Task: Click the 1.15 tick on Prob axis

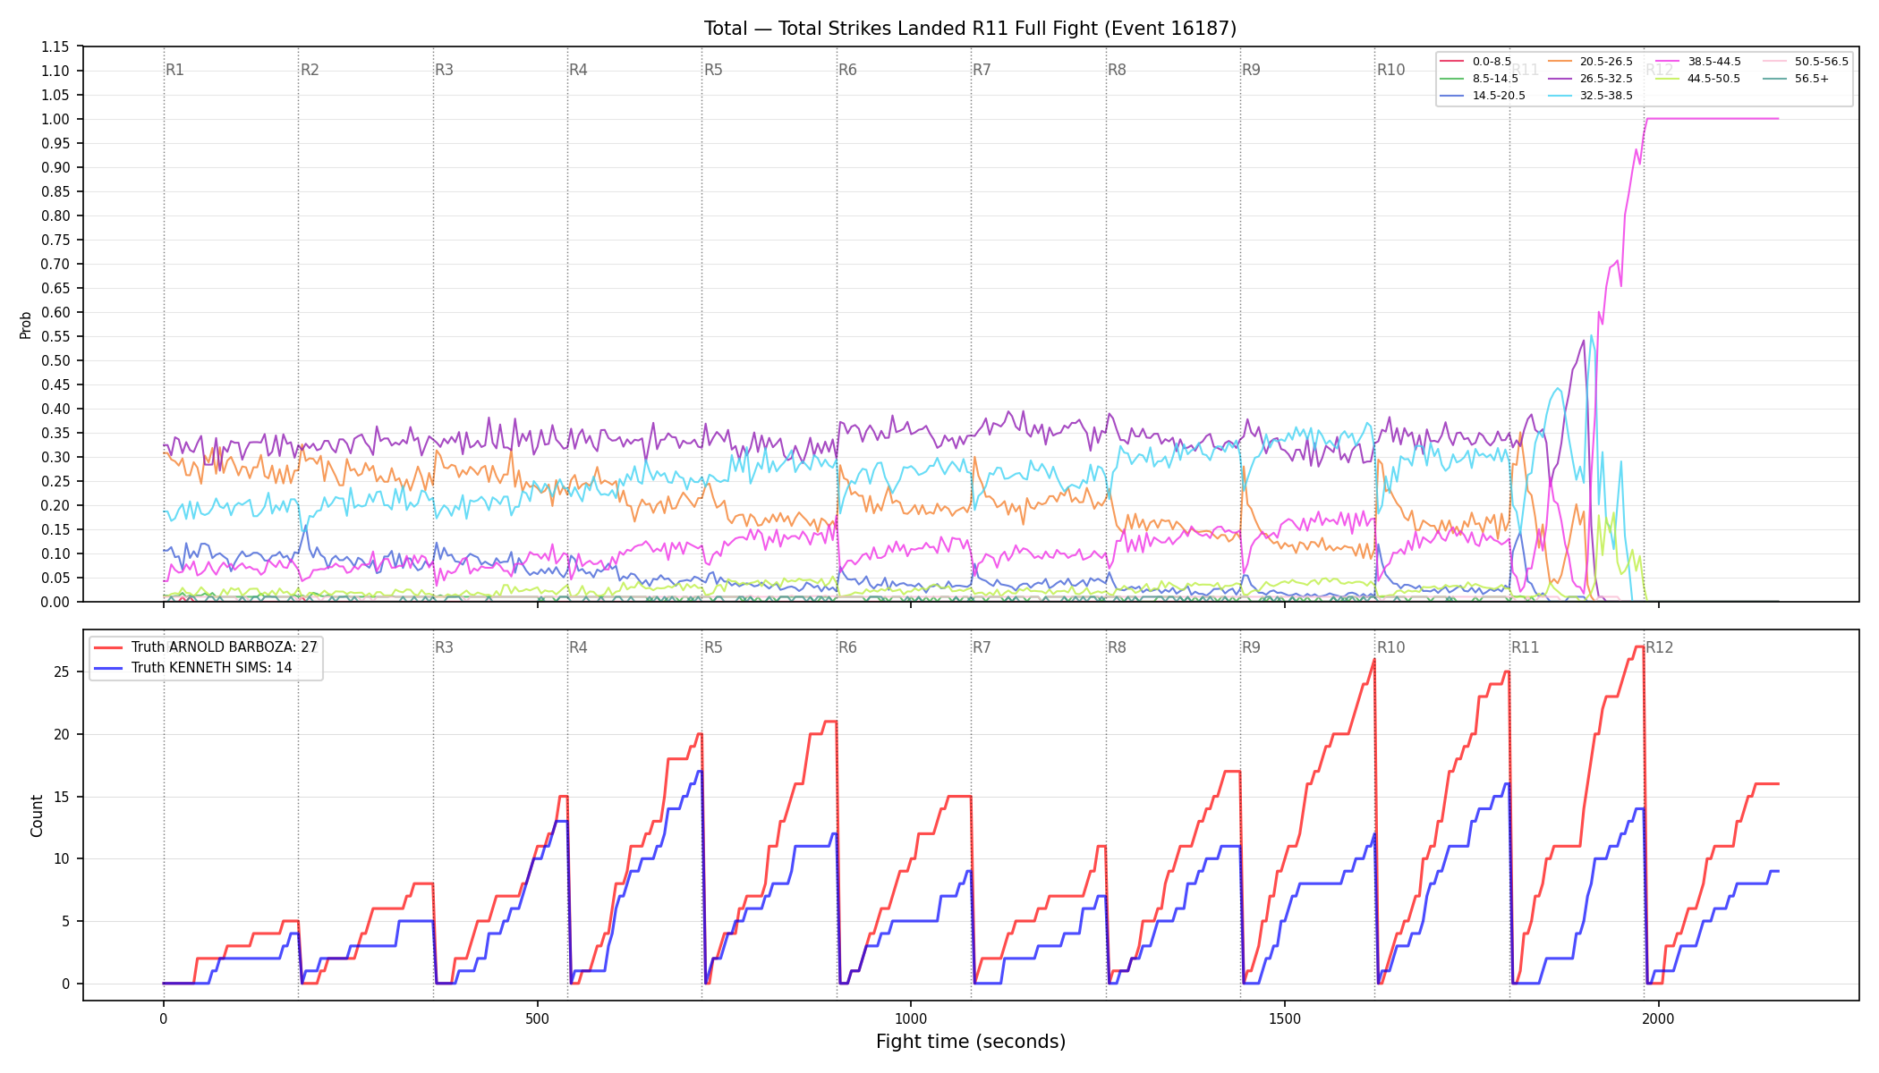Action: click(x=55, y=46)
